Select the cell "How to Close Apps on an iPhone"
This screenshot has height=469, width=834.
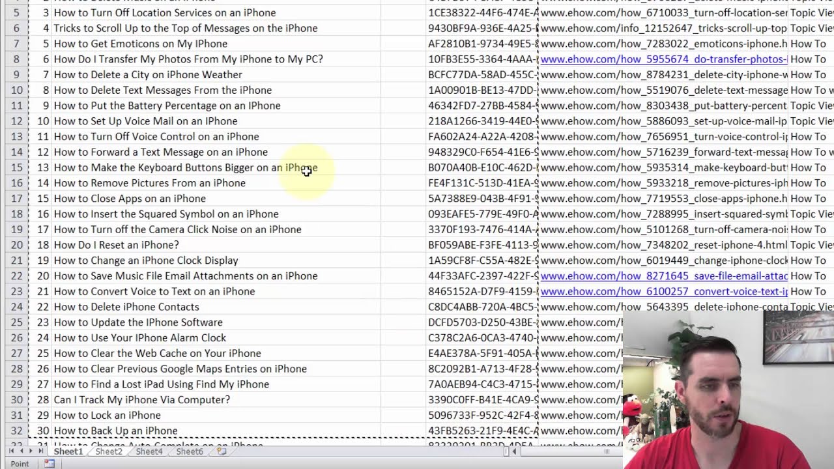coord(130,199)
